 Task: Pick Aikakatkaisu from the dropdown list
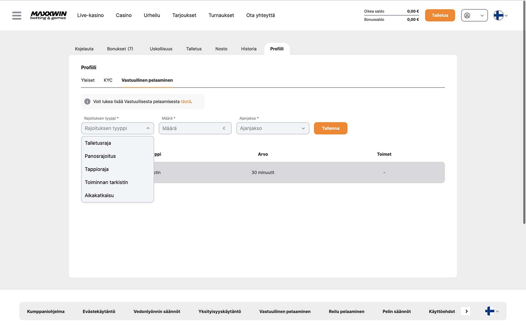point(99,195)
